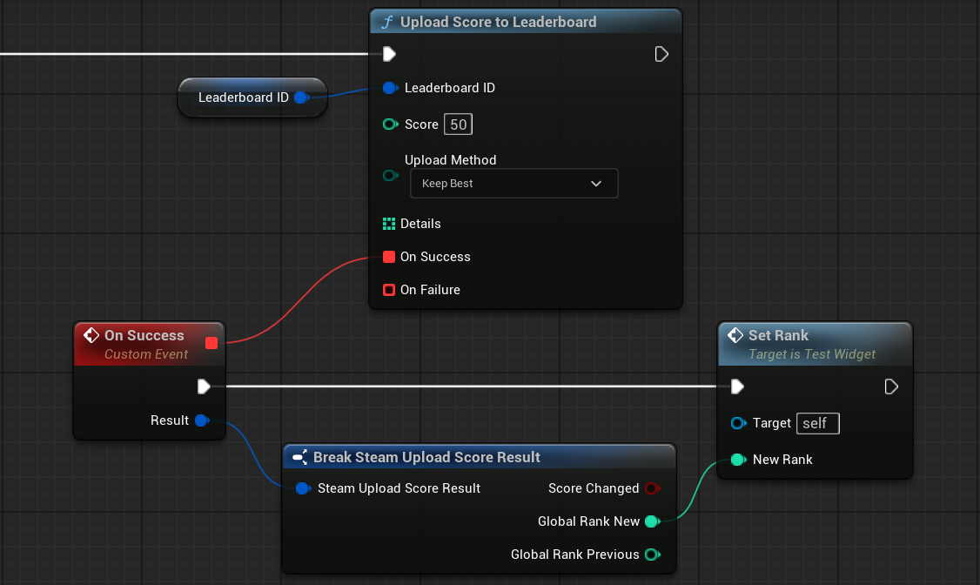Click the On Failure delegate pin
This screenshot has width=980, height=585.
[x=389, y=290]
